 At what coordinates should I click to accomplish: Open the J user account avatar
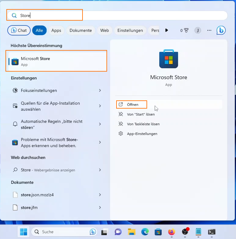tap(198, 30)
